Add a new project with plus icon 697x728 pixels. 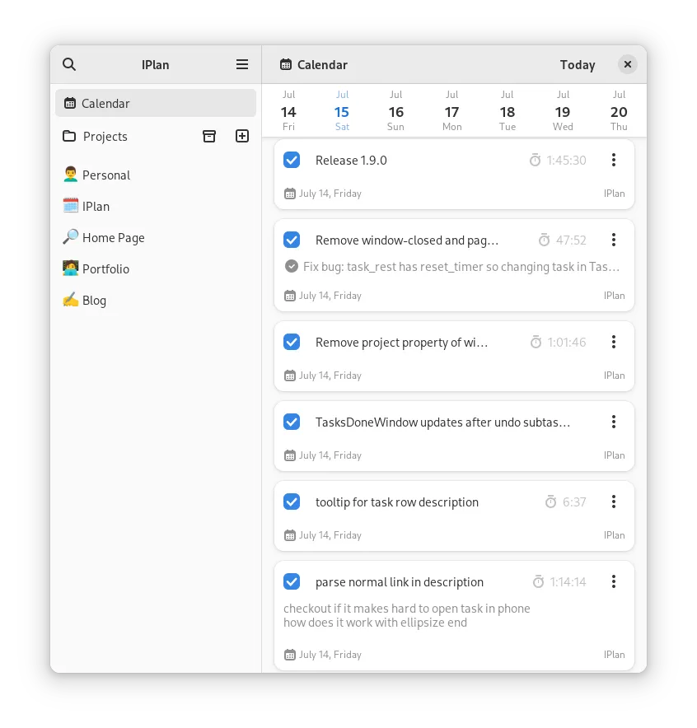[x=242, y=136]
